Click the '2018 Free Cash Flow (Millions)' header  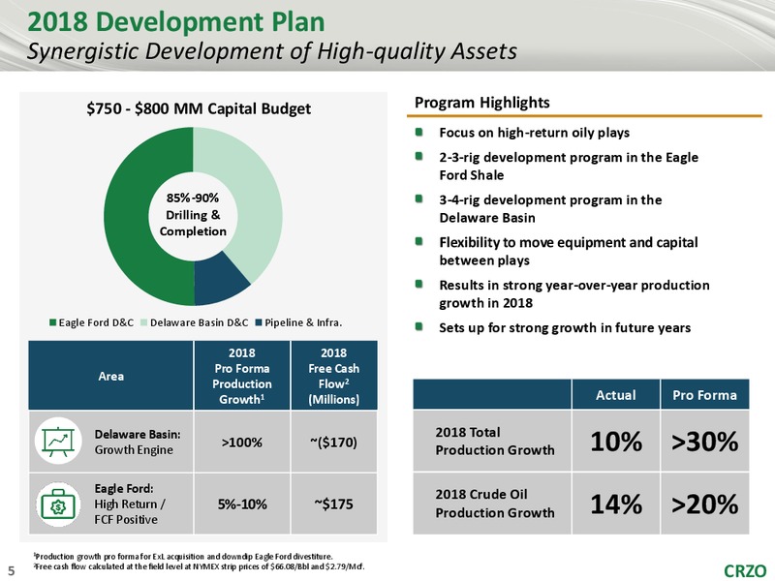pyautogui.click(x=333, y=376)
